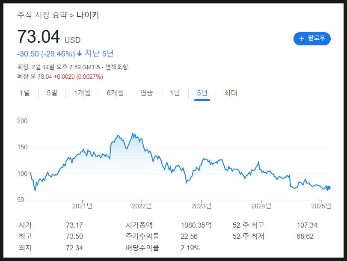347x261 pixels.
Task: Click the 50 y-axis label
Action: pyautogui.click(x=21, y=200)
